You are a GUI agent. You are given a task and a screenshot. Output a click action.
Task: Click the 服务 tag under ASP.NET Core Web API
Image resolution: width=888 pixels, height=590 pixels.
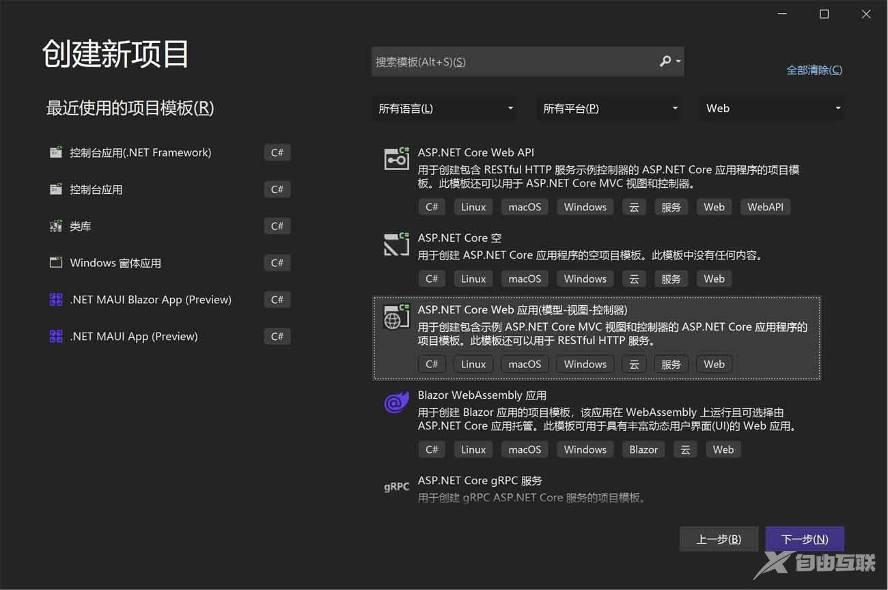click(x=671, y=207)
